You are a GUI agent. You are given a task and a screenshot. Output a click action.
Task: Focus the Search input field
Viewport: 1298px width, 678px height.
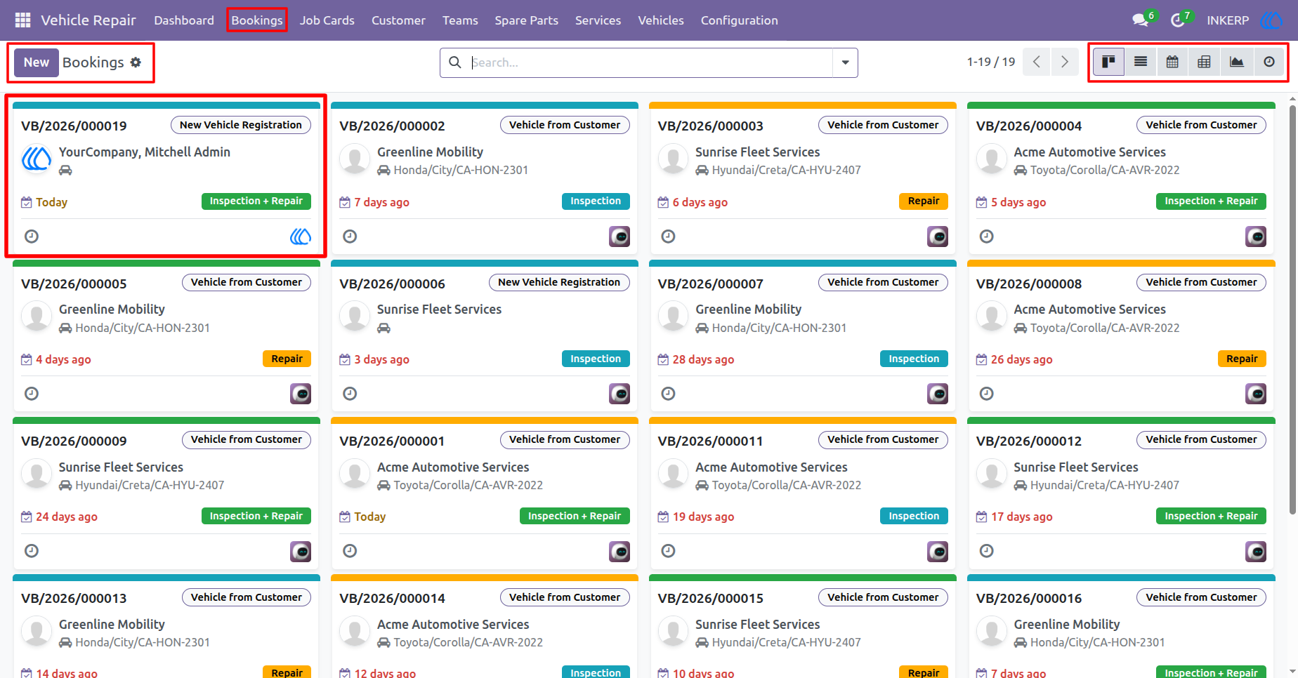coord(650,62)
